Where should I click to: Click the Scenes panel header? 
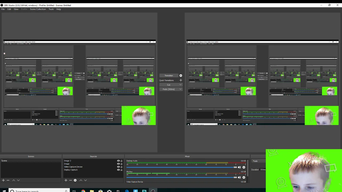point(31,157)
